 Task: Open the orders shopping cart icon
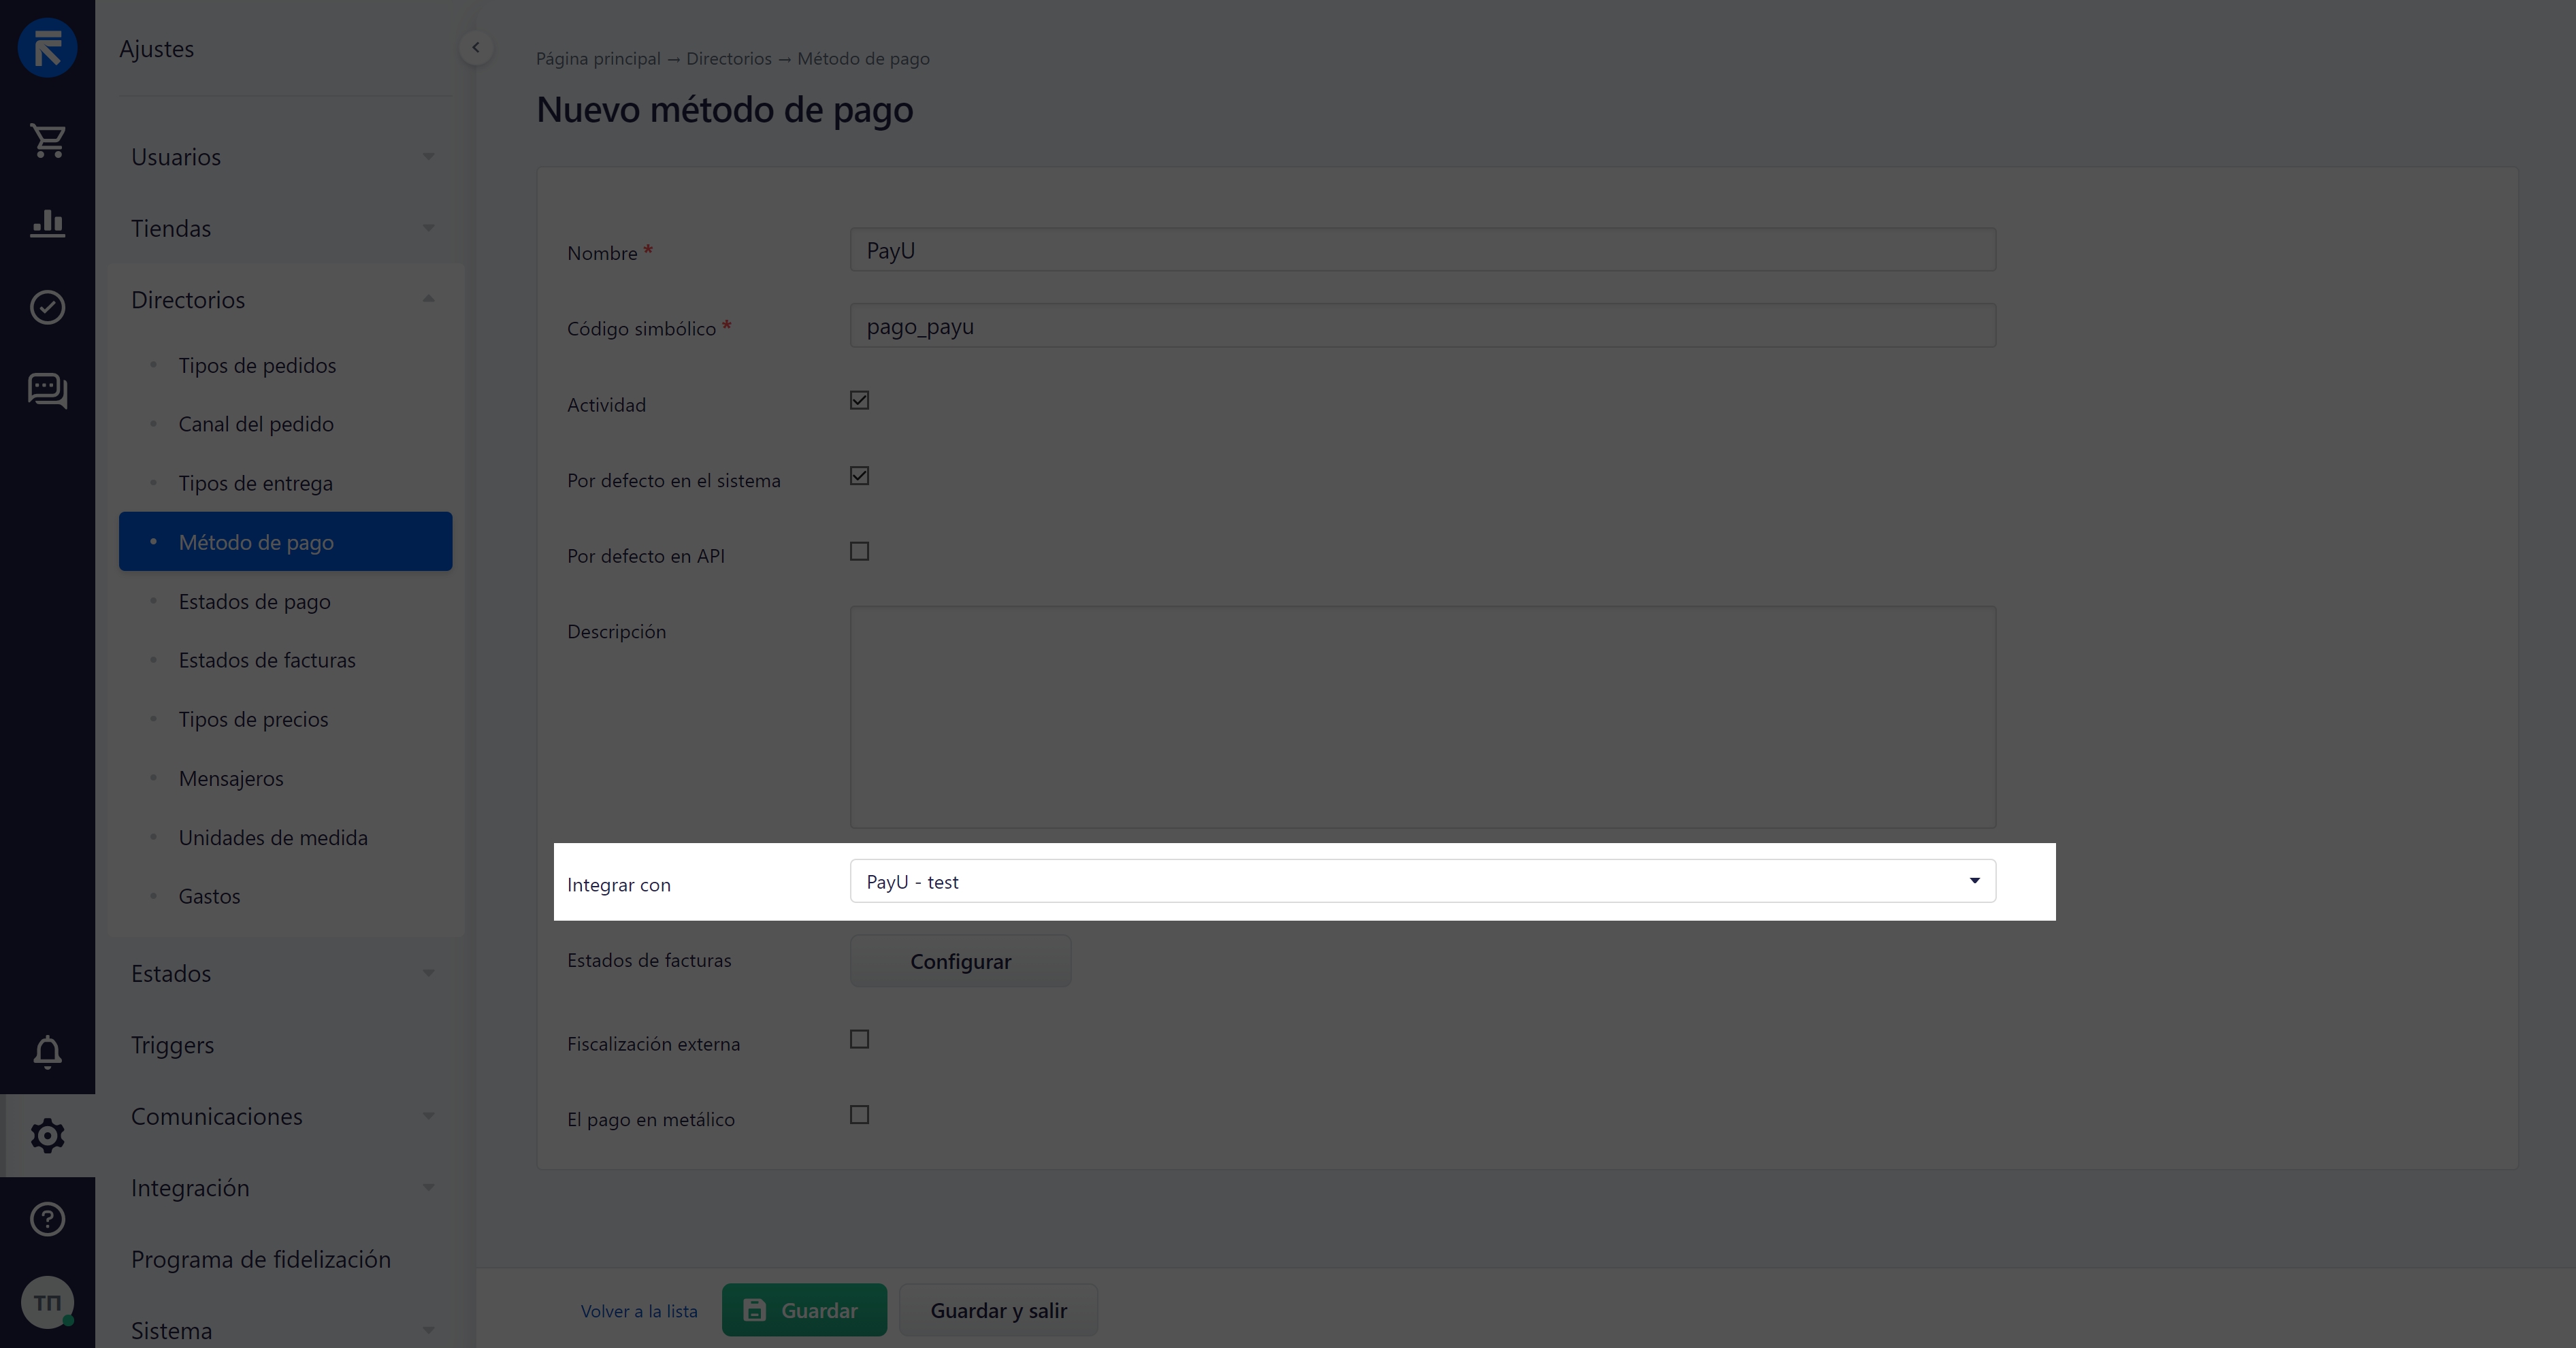[x=47, y=140]
